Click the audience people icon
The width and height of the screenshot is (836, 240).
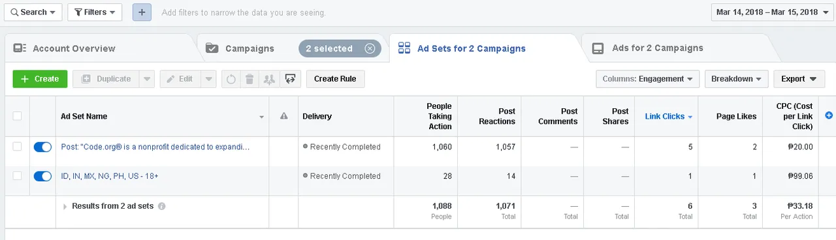(x=268, y=80)
